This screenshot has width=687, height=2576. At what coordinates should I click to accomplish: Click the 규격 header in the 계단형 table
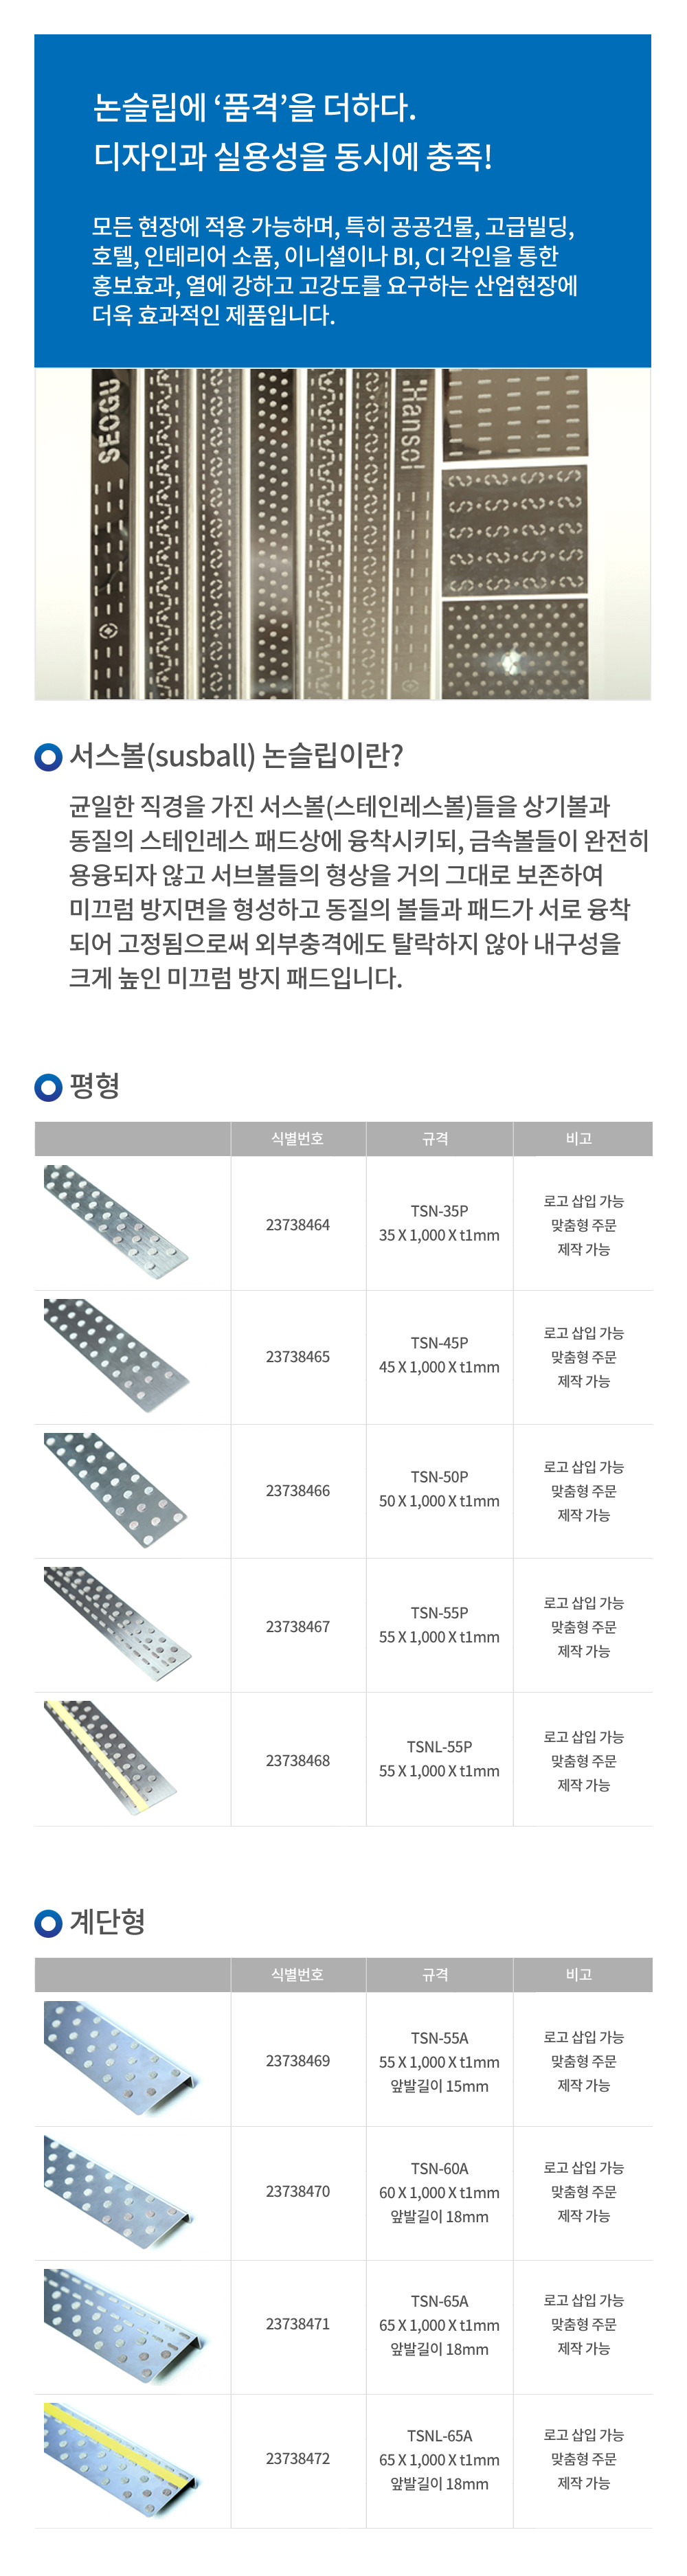(x=435, y=1974)
